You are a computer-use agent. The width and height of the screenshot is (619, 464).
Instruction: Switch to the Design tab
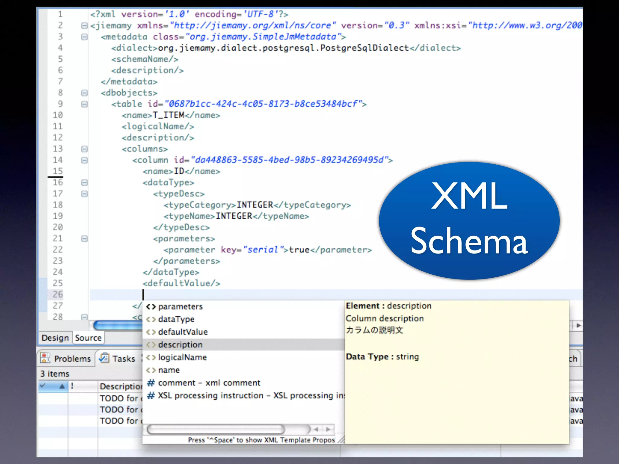point(55,338)
